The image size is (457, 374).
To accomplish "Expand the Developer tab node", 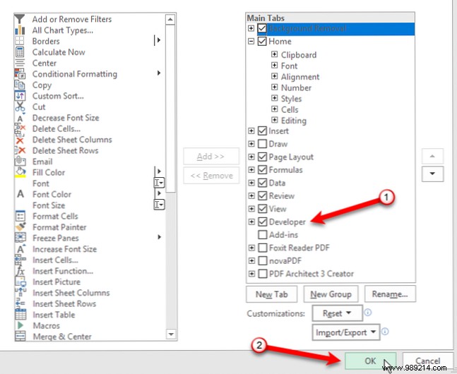I will click(x=251, y=222).
